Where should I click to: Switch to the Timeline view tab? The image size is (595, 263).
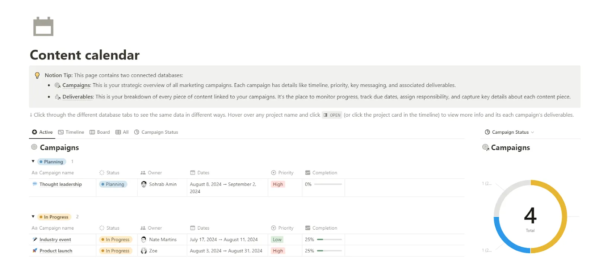click(x=71, y=132)
